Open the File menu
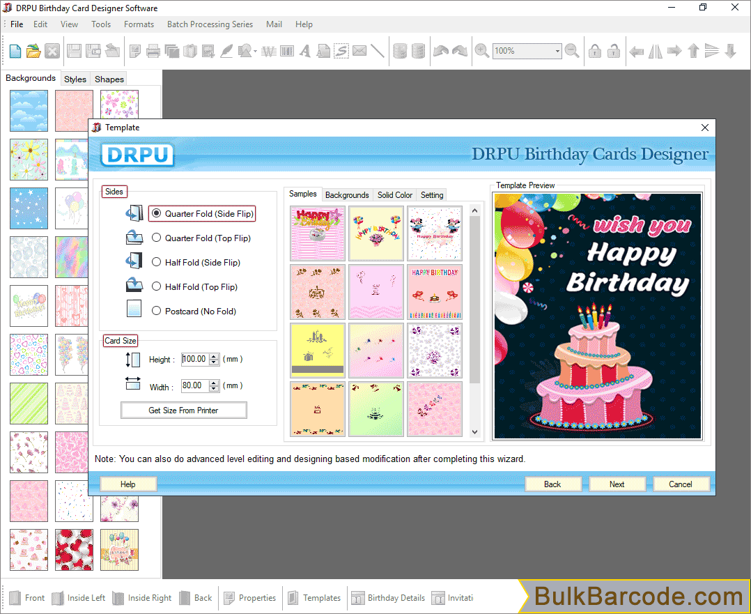The height and width of the screenshot is (614, 751). coord(17,24)
